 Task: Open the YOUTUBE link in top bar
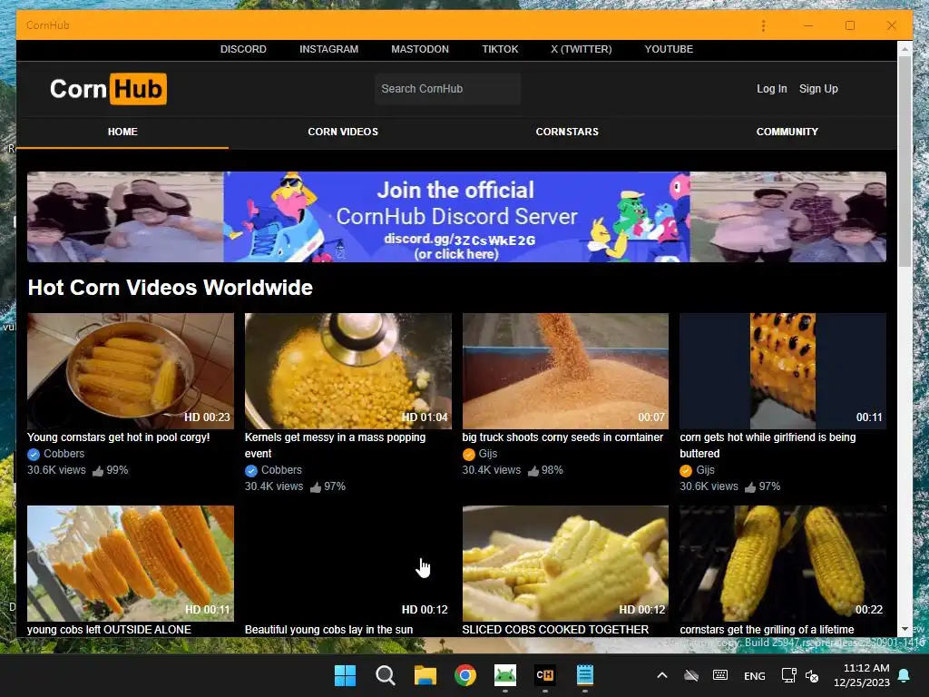[x=669, y=49]
